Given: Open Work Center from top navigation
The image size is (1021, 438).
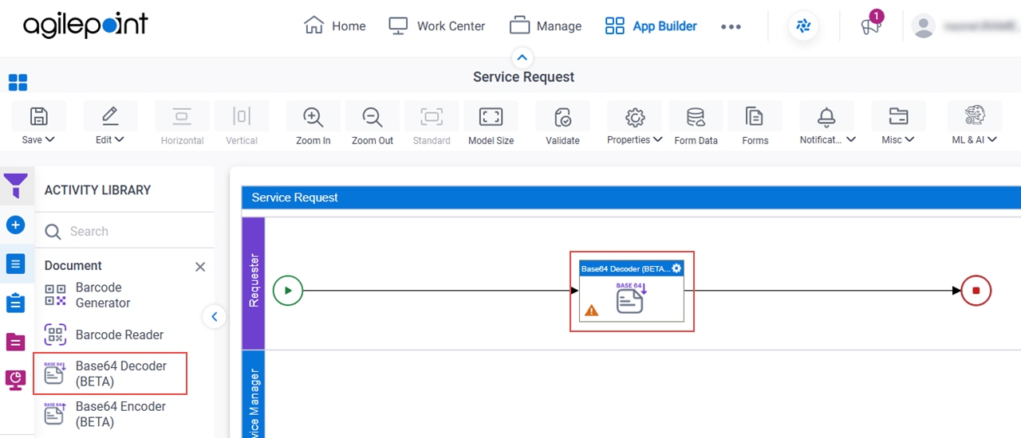Looking at the screenshot, I should point(436,25).
